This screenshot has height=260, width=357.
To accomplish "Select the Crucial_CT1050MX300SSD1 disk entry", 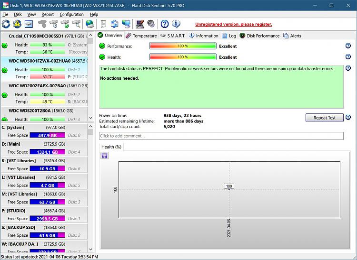I will point(44,45).
